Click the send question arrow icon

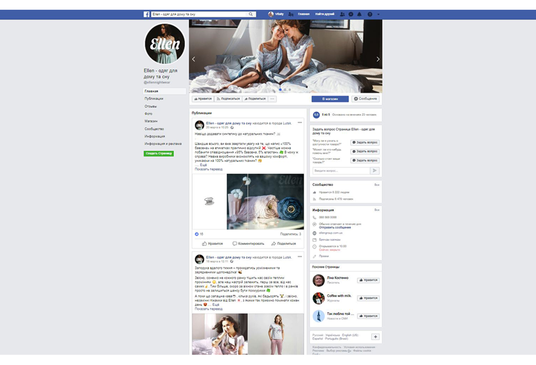pos(375,171)
